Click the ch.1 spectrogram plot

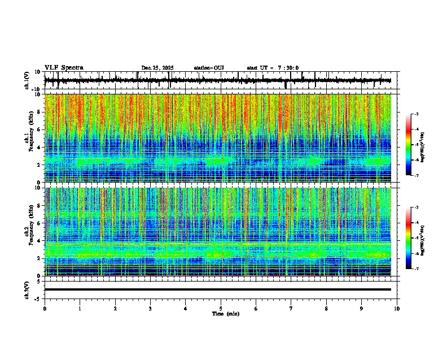click(218, 138)
